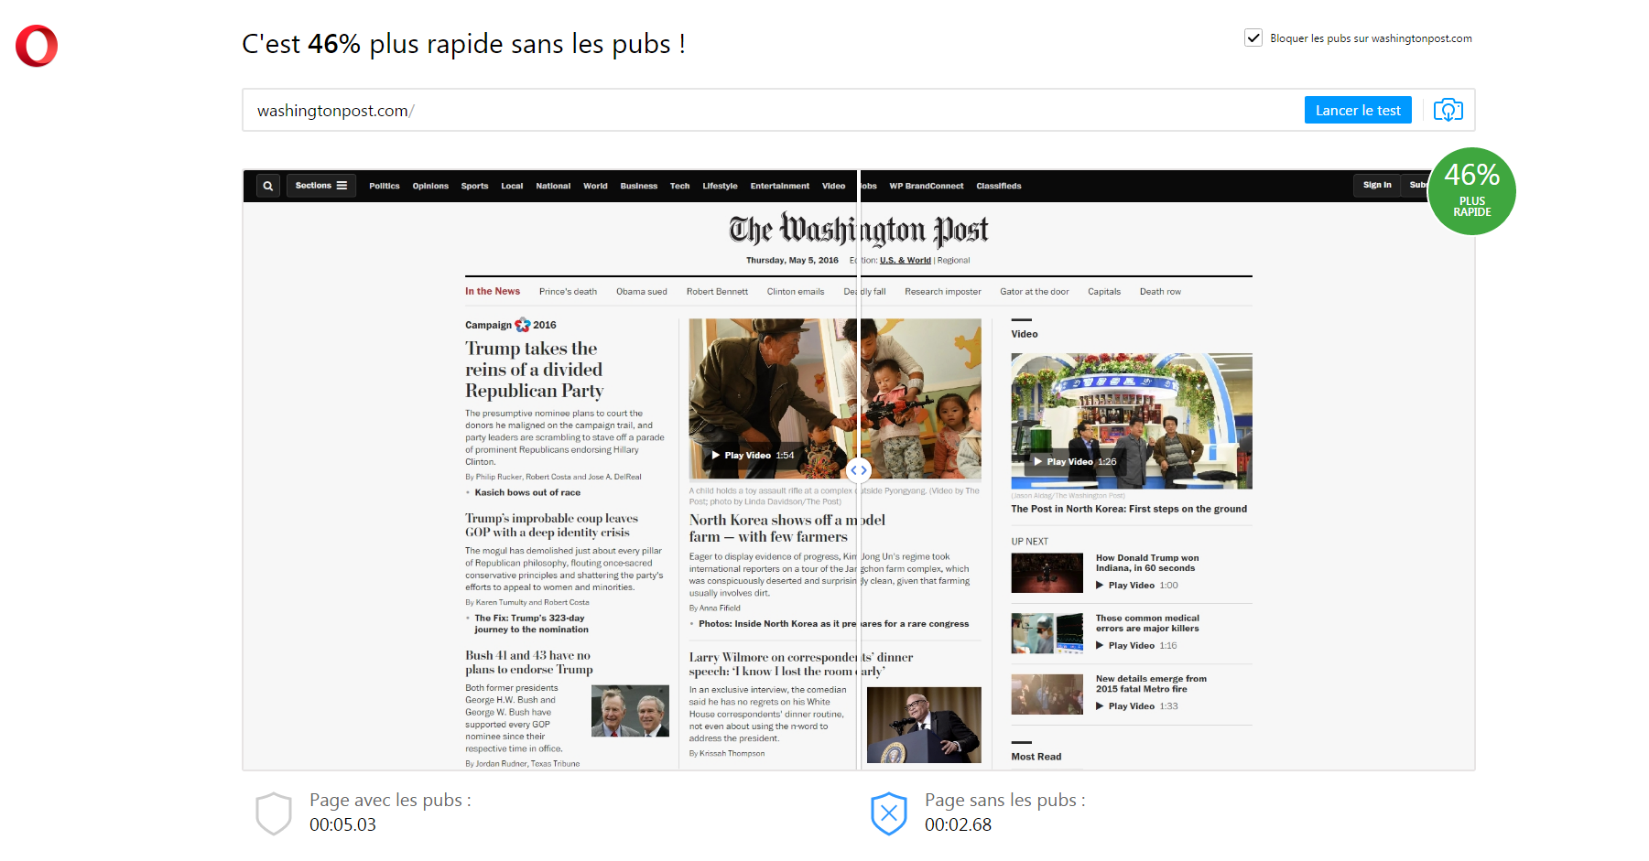Open Trump takes the reins headline
The height and width of the screenshot is (861, 1649).
(534, 370)
